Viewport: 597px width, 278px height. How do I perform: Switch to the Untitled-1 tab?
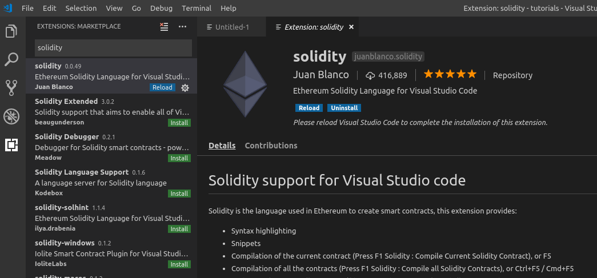[232, 27]
